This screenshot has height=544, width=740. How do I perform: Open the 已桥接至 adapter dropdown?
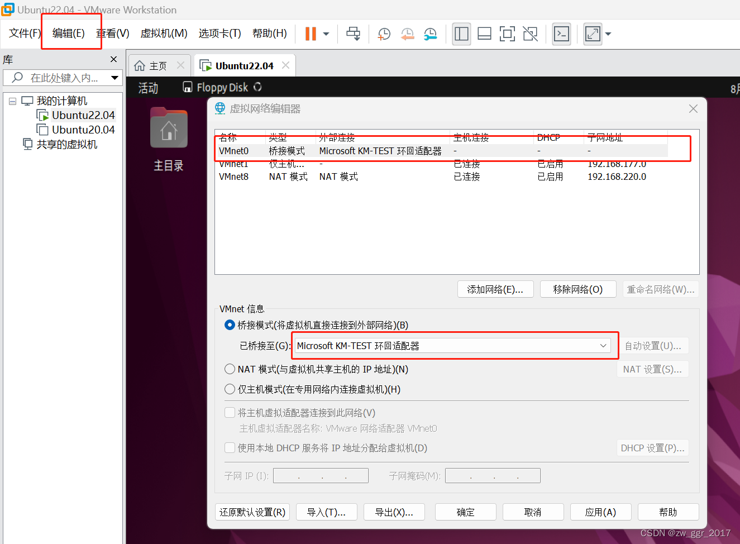point(453,346)
